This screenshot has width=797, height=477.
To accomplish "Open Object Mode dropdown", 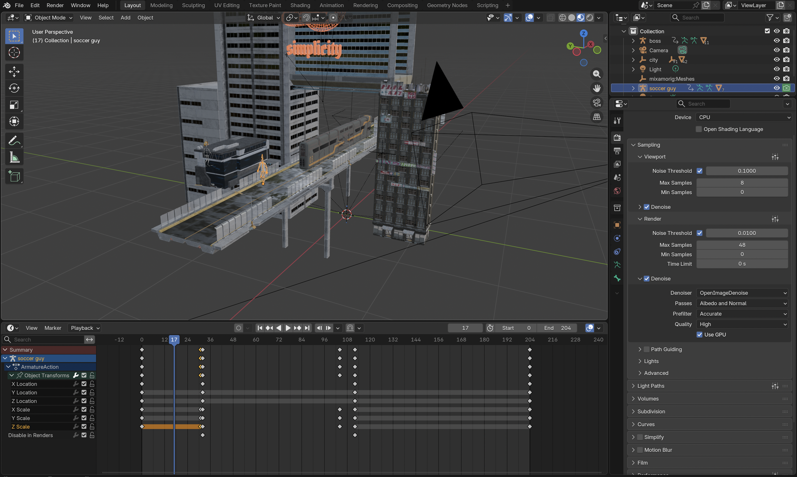I will pyautogui.click(x=49, y=18).
